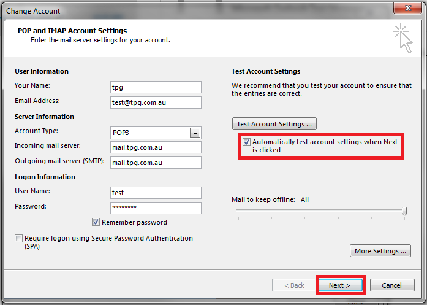427x305 pixels.
Task: Uncheck the Remember password checkbox
Action: tap(96, 222)
